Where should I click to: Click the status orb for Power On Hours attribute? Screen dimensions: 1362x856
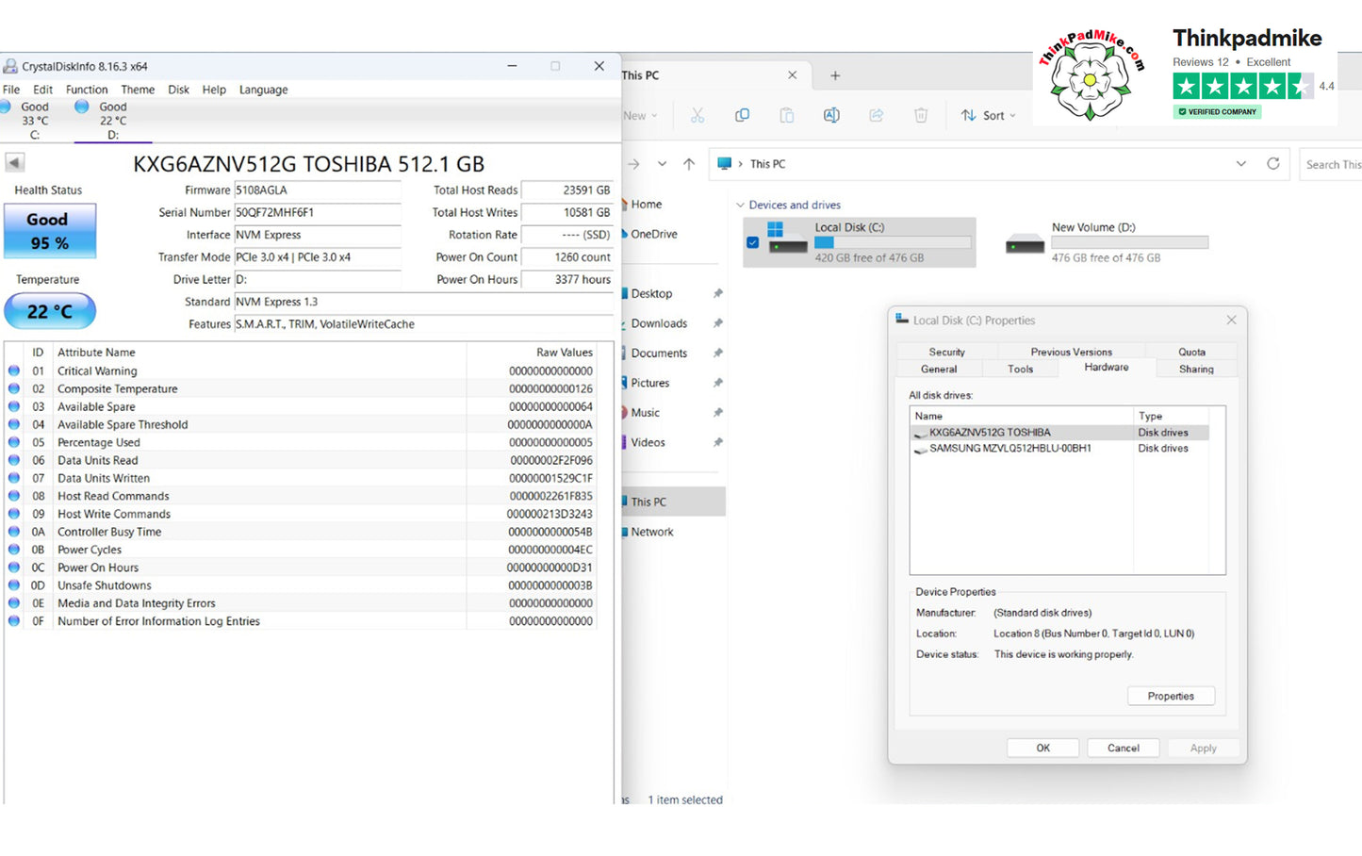tap(14, 568)
